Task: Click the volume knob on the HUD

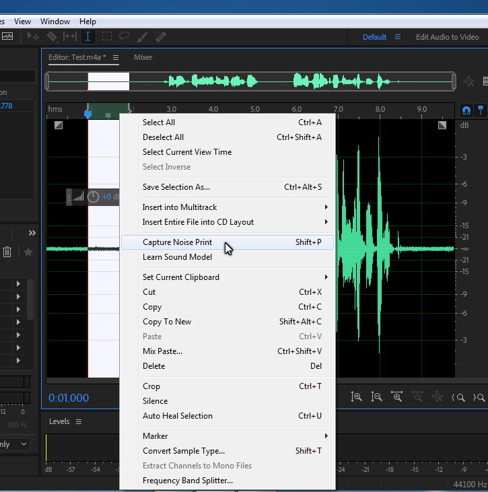Action: pyautogui.click(x=93, y=197)
